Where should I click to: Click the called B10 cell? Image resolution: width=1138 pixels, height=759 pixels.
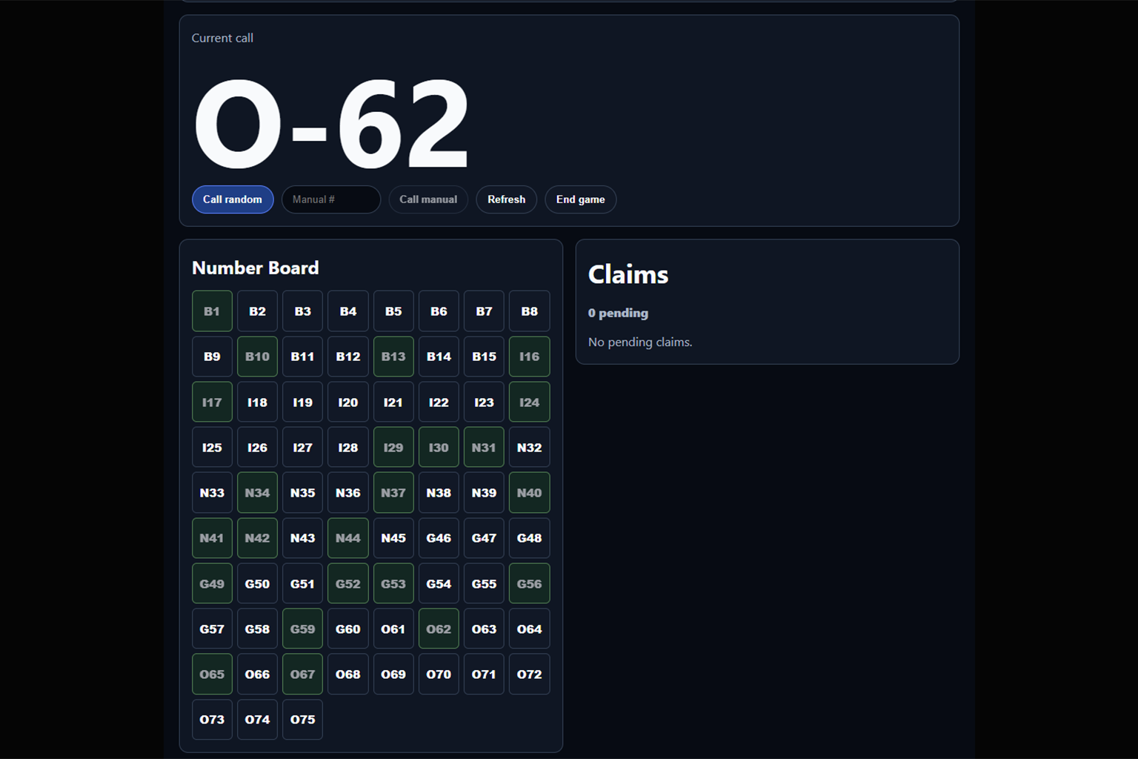point(257,357)
